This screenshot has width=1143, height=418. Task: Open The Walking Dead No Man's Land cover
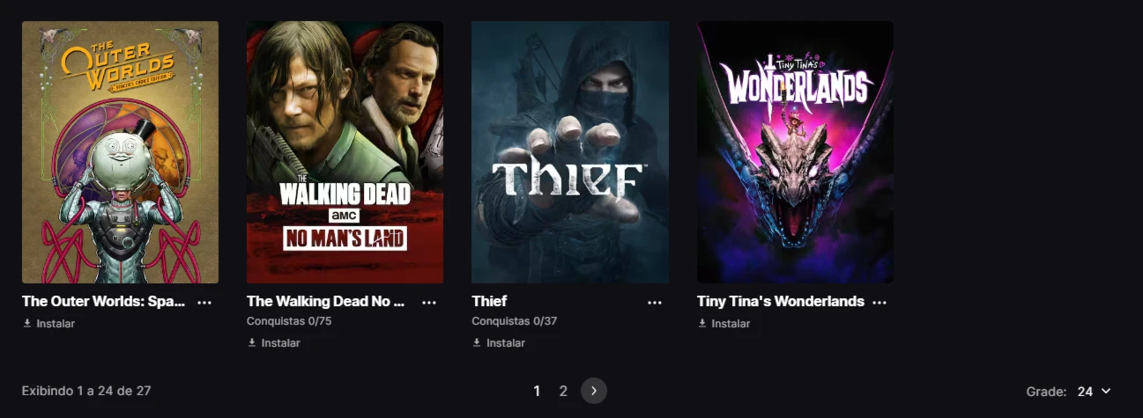click(345, 152)
